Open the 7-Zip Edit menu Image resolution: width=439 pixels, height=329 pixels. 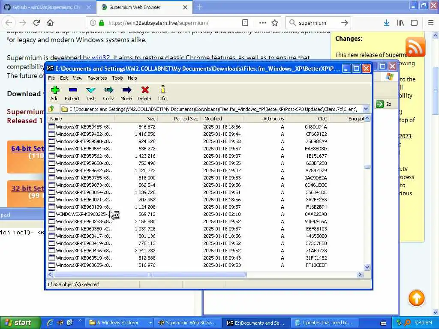(64, 78)
